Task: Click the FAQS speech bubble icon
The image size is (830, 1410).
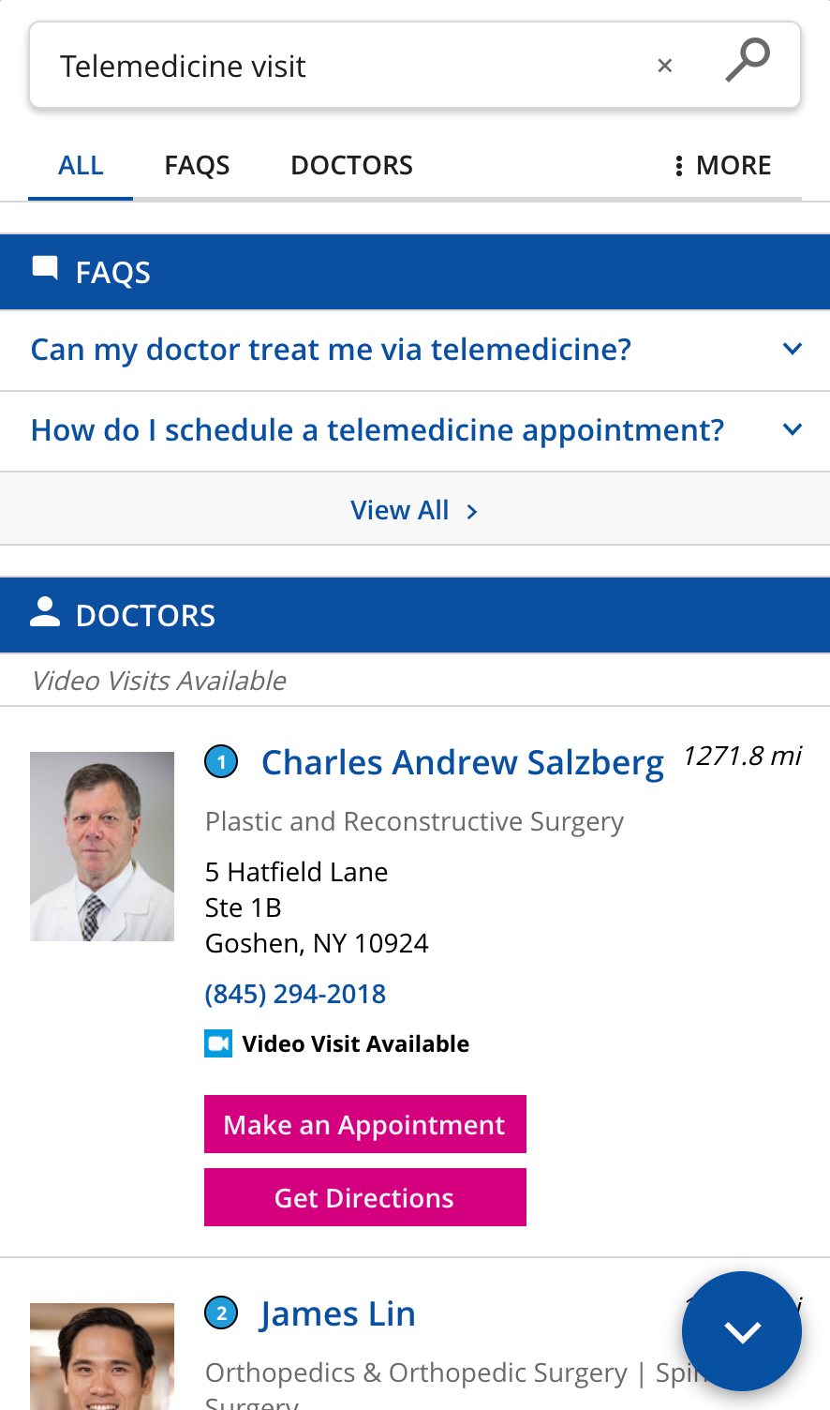Action: tap(45, 268)
